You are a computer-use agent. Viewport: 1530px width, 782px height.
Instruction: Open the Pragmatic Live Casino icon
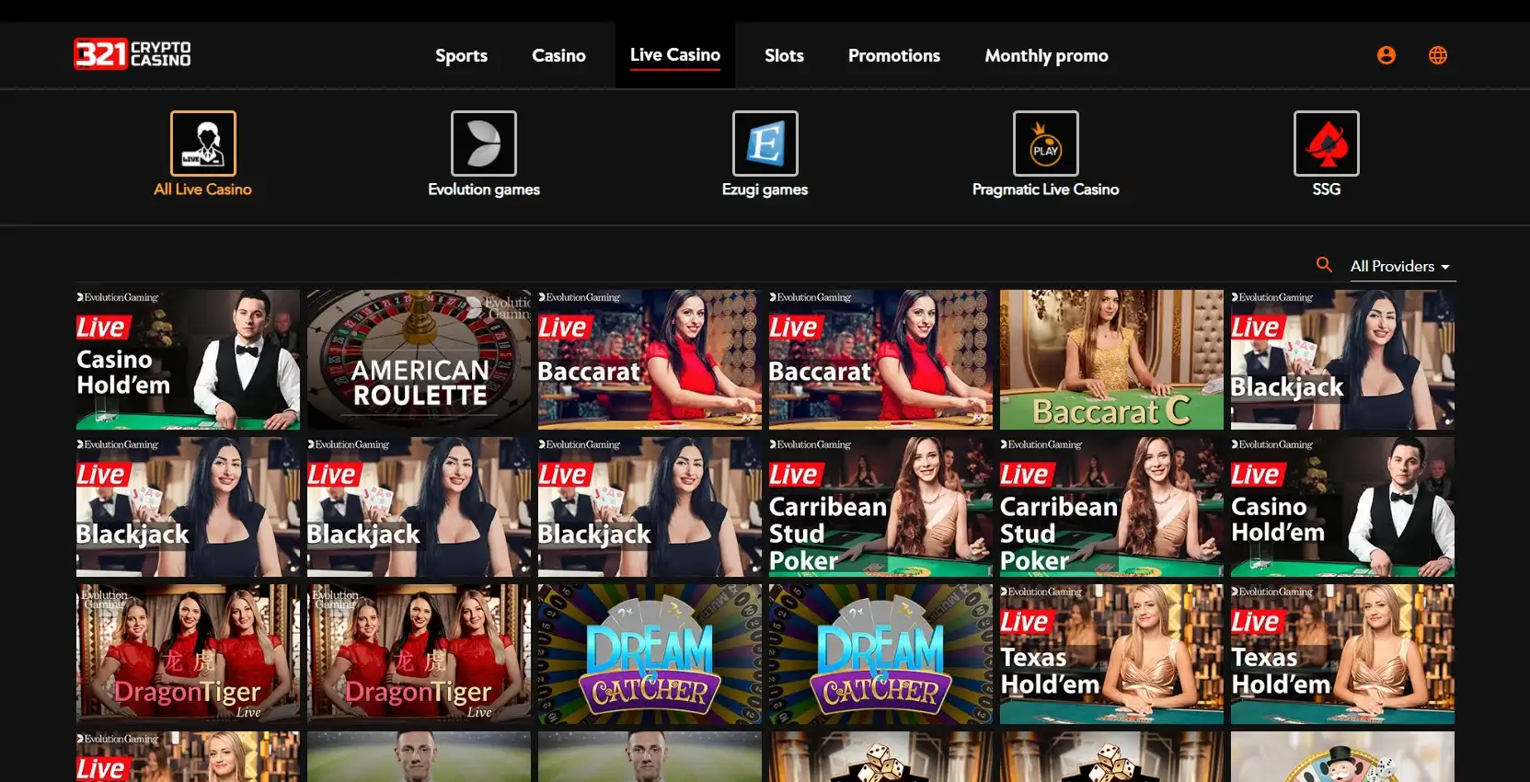1045,144
